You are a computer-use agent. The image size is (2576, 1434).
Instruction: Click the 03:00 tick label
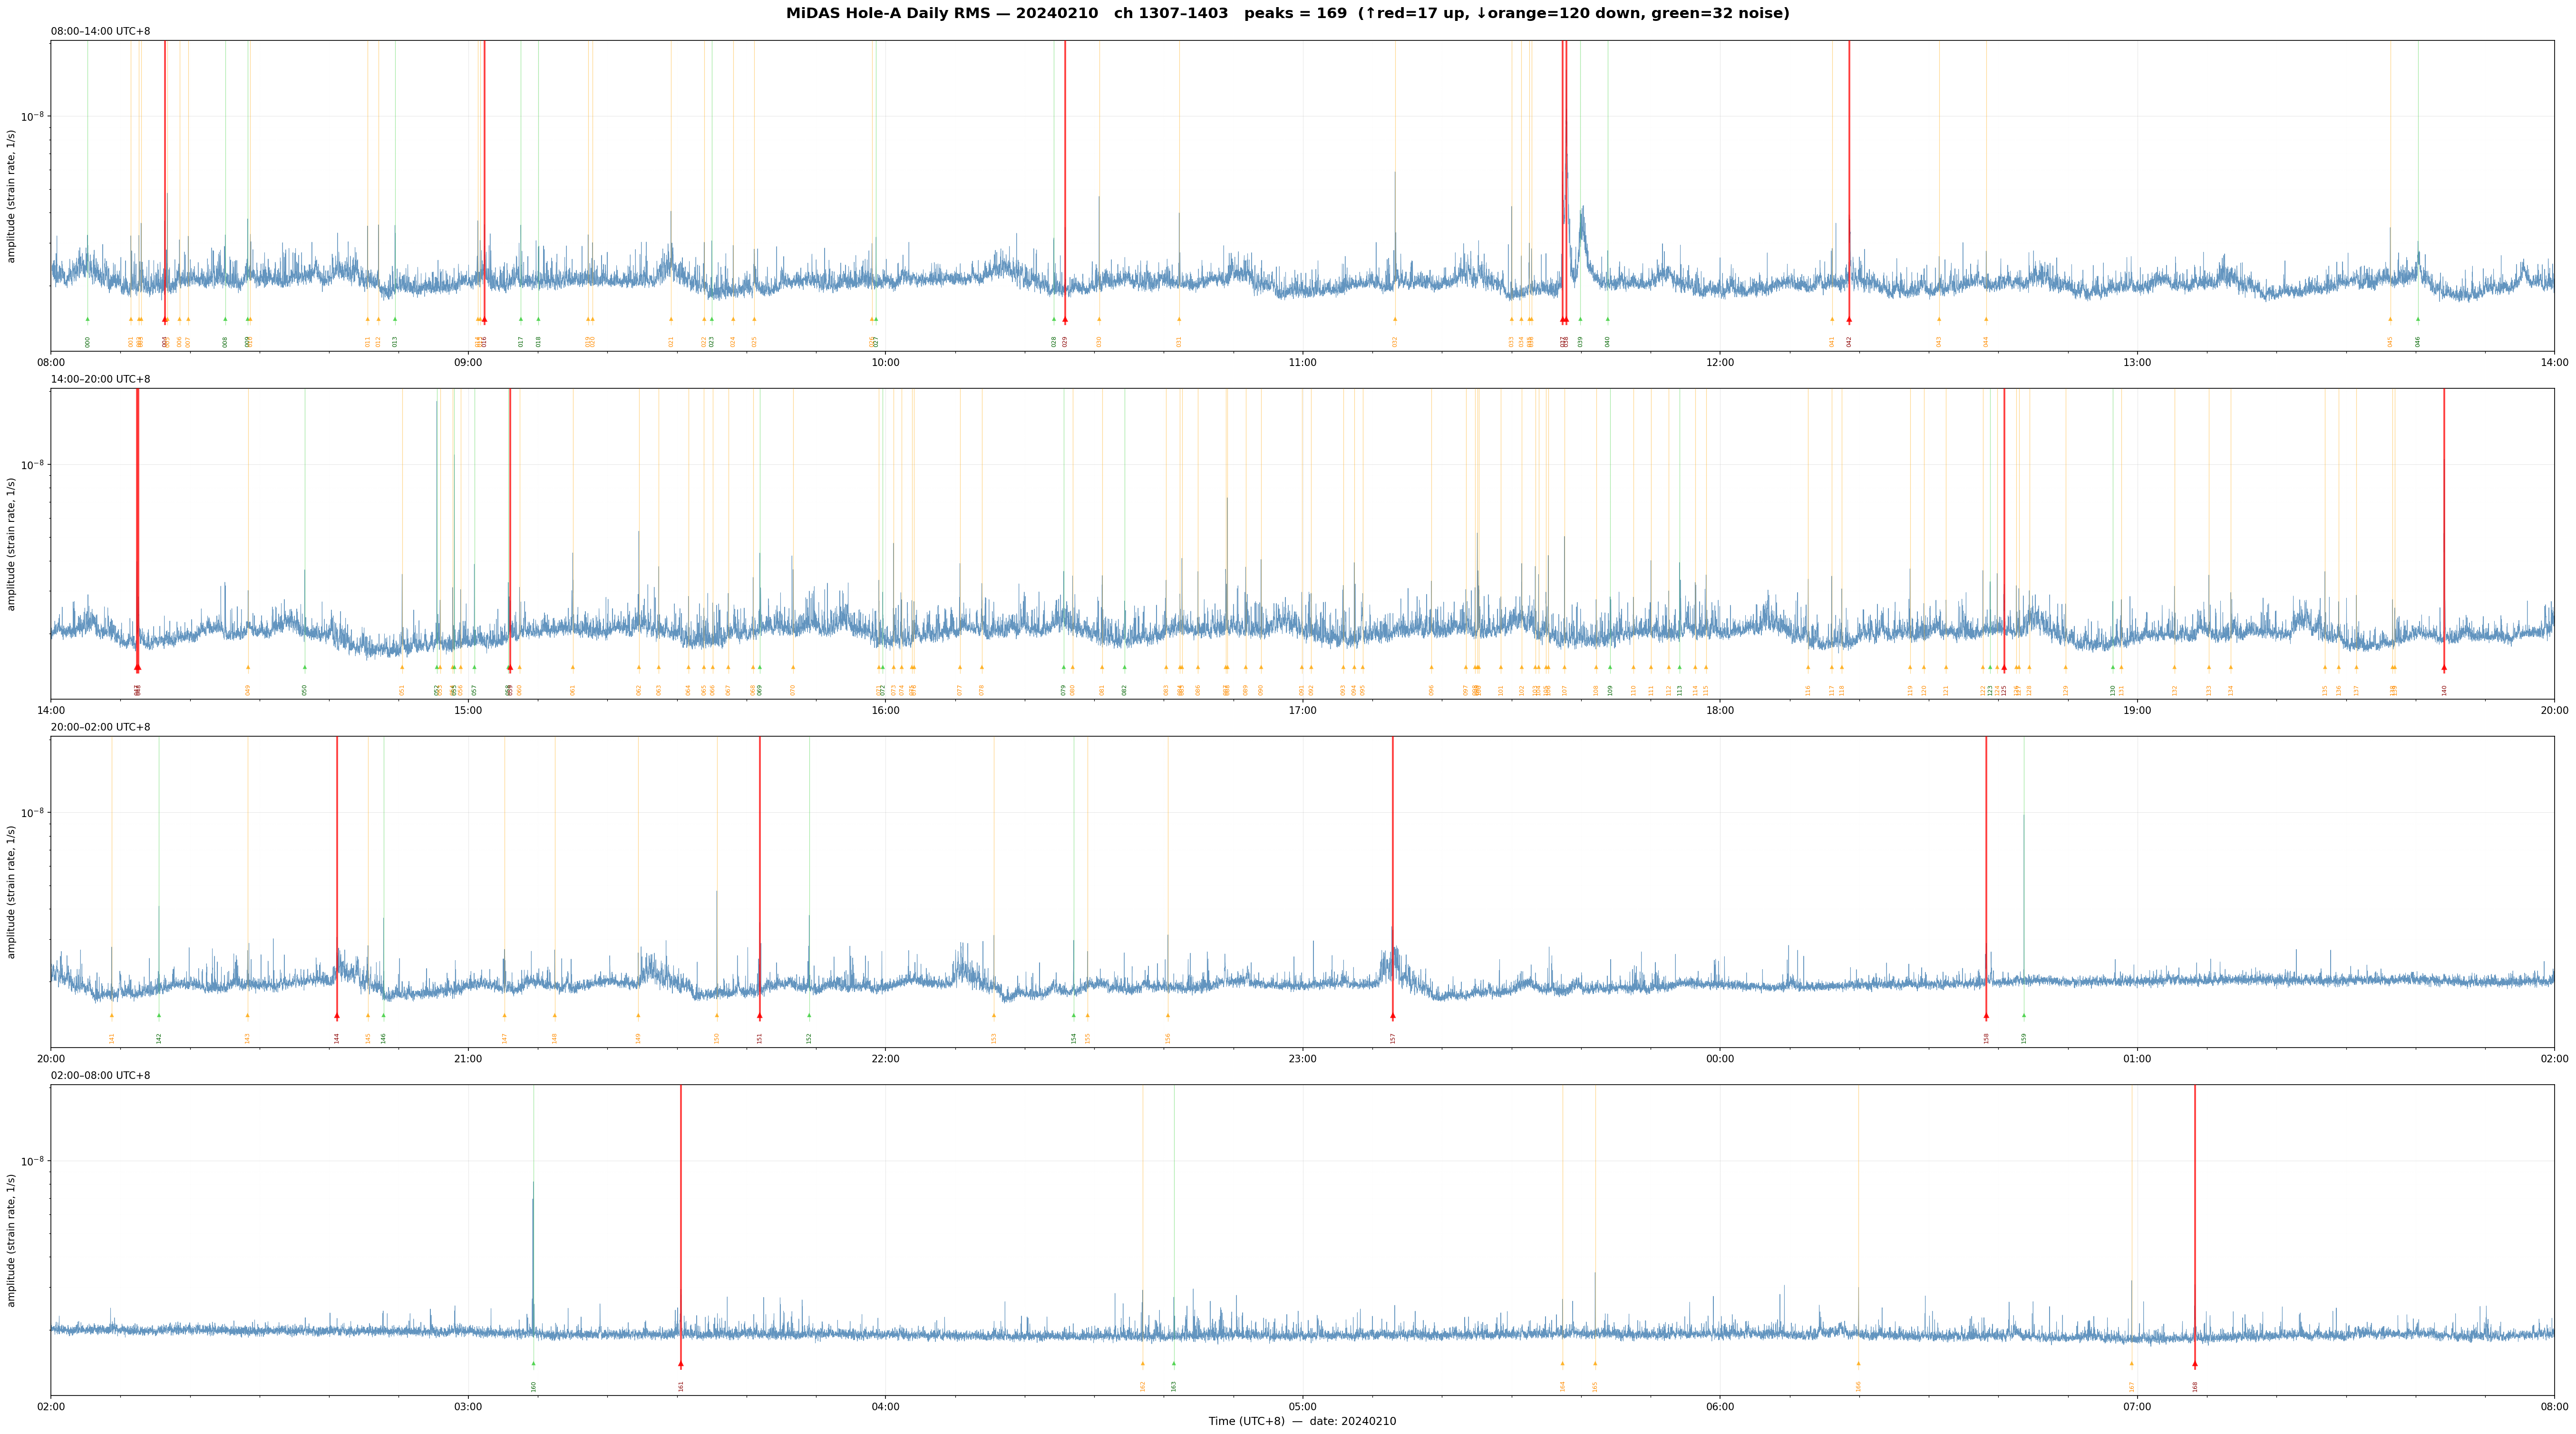pyautogui.click(x=468, y=1407)
